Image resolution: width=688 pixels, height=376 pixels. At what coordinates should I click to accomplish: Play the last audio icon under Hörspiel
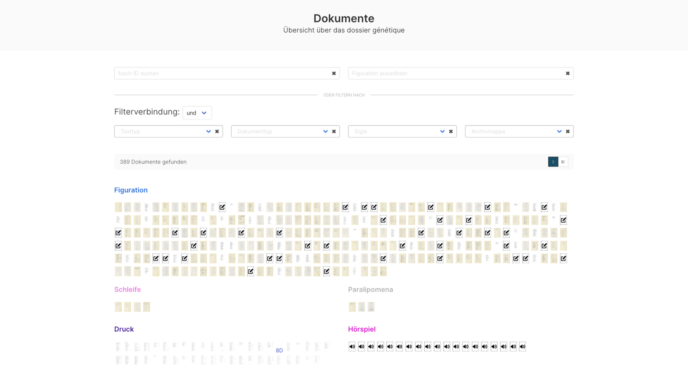click(522, 347)
